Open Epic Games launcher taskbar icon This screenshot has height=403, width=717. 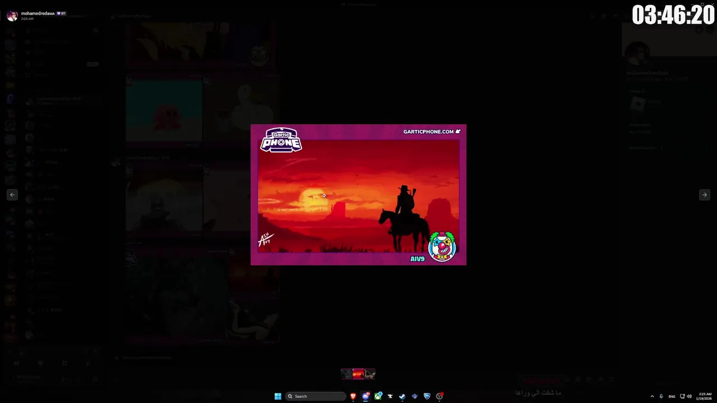[390, 396]
